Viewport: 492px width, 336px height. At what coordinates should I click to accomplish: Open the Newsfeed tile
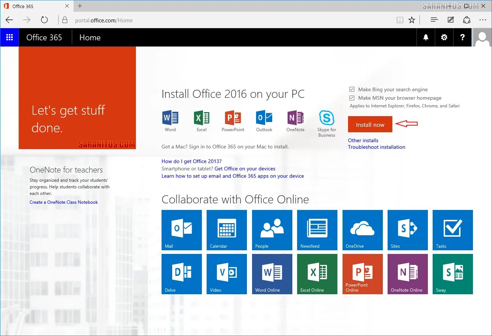tap(317, 230)
